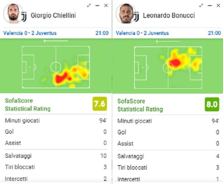
Task: Click Leonardo Bonucci player name
Action: (169, 15)
